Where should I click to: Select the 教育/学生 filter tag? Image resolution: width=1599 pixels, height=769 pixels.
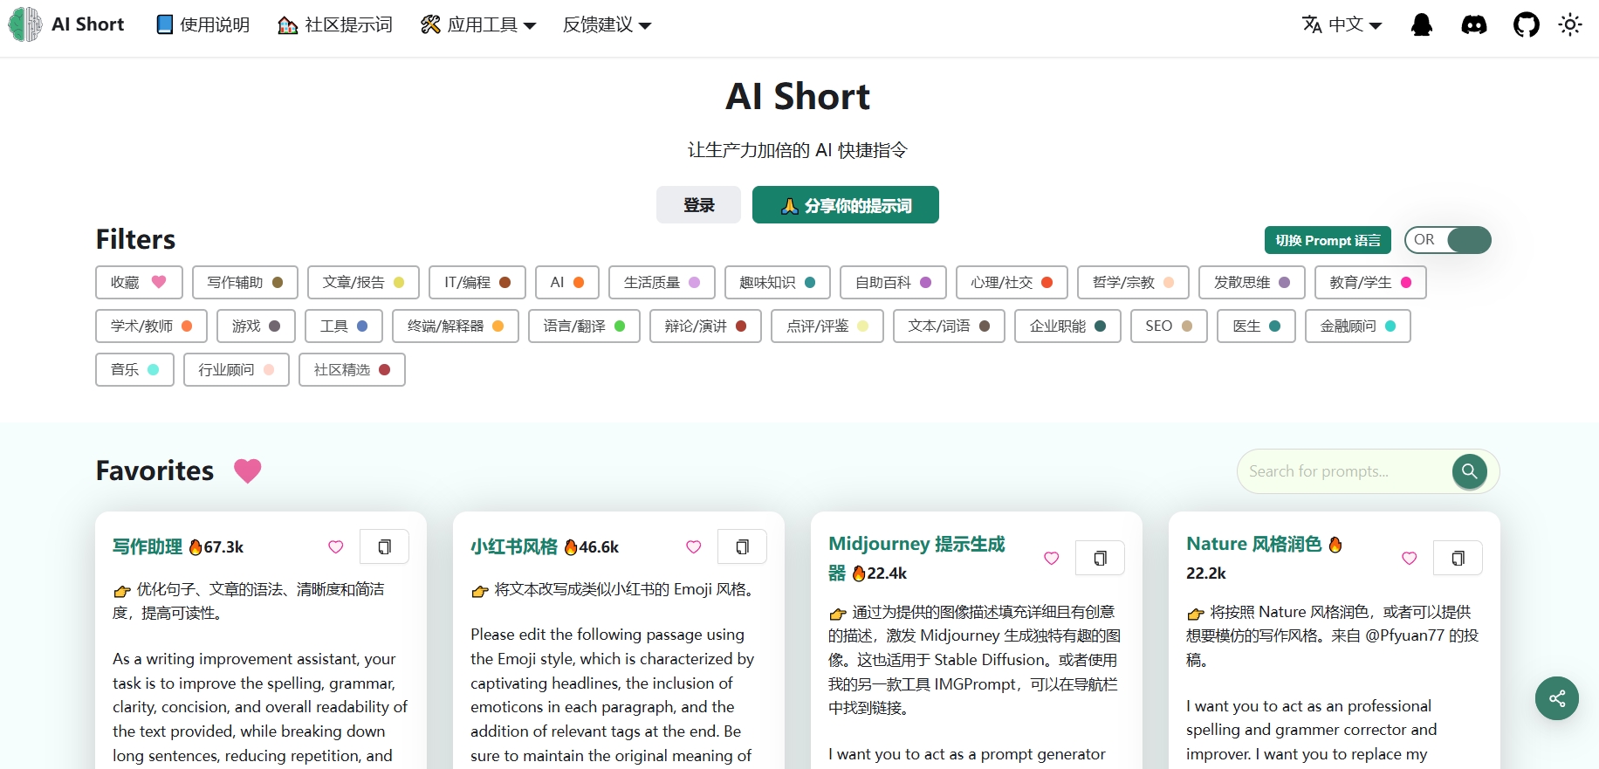coord(1370,282)
